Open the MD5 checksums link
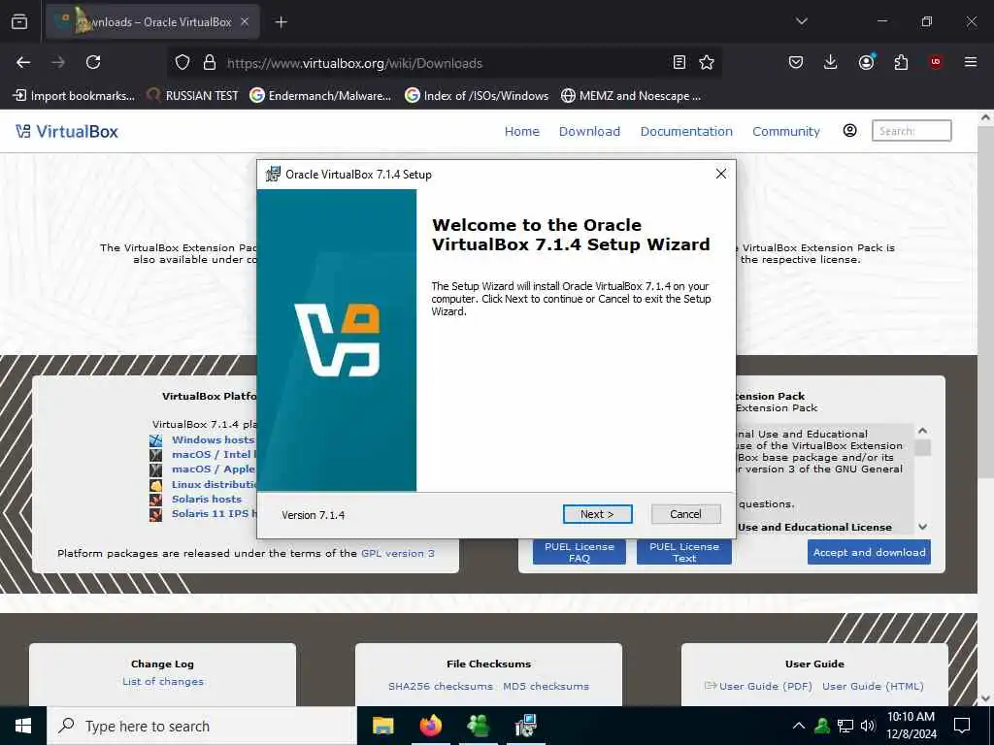The height and width of the screenshot is (745, 994). (x=546, y=686)
